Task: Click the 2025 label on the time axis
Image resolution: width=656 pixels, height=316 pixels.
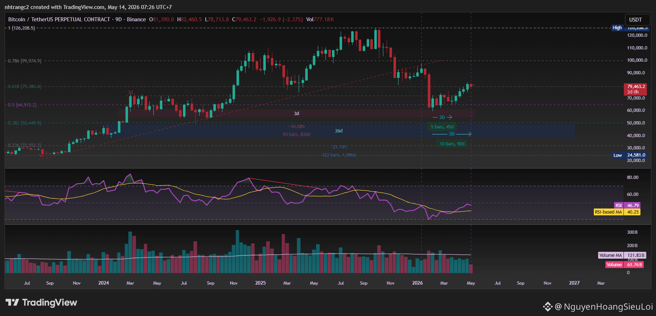Action: click(x=260, y=283)
